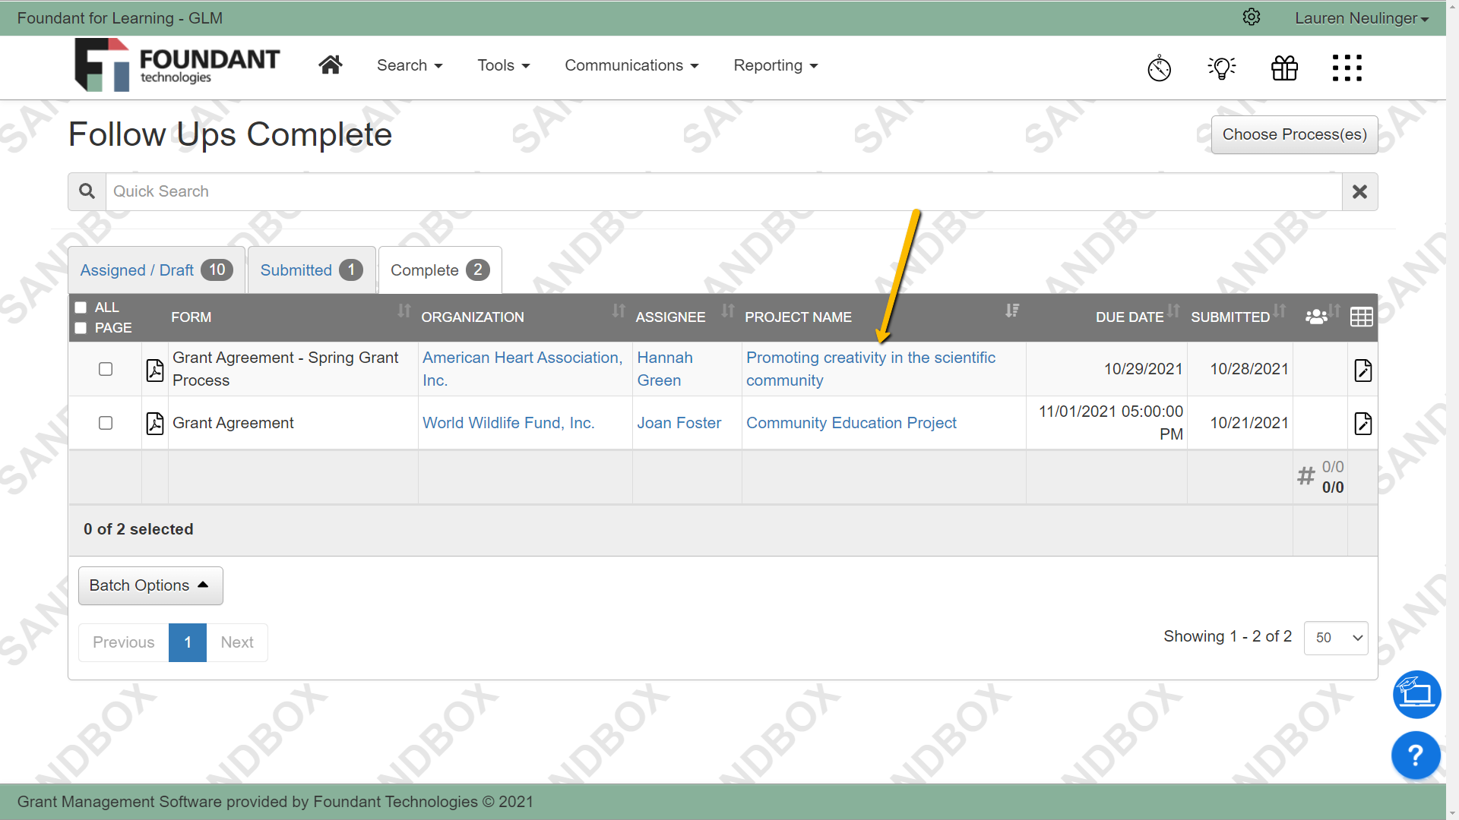This screenshot has width=1459, height=820.
Task: Select the American Heart Association row checkbox
Action: 106,369
